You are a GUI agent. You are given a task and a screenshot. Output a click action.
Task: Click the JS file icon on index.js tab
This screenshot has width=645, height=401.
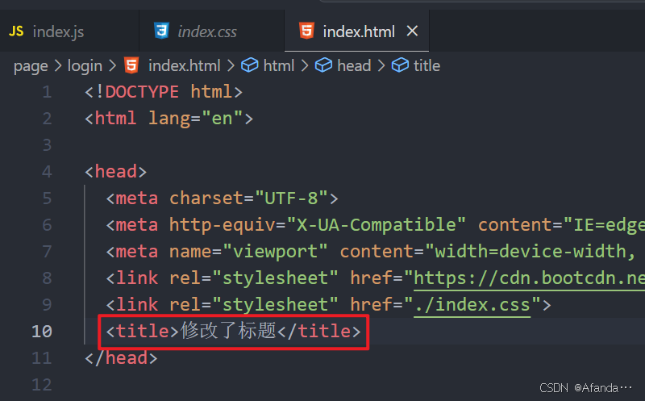click(16, 31)
